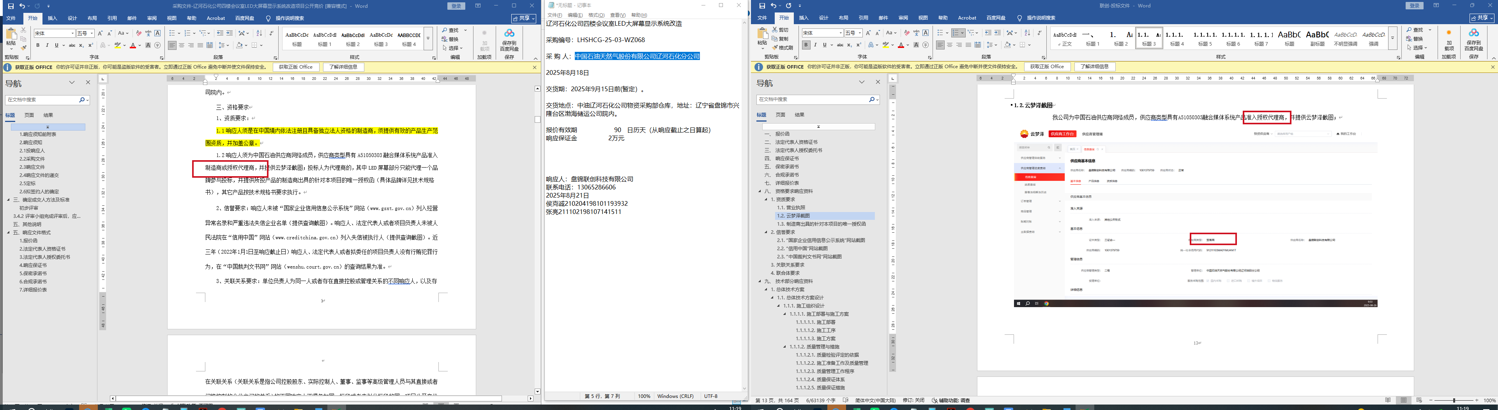The image size is (1498, 410).
Task: Click the 共享 button in 联创-投标文件 Word
Action: 1482,18
